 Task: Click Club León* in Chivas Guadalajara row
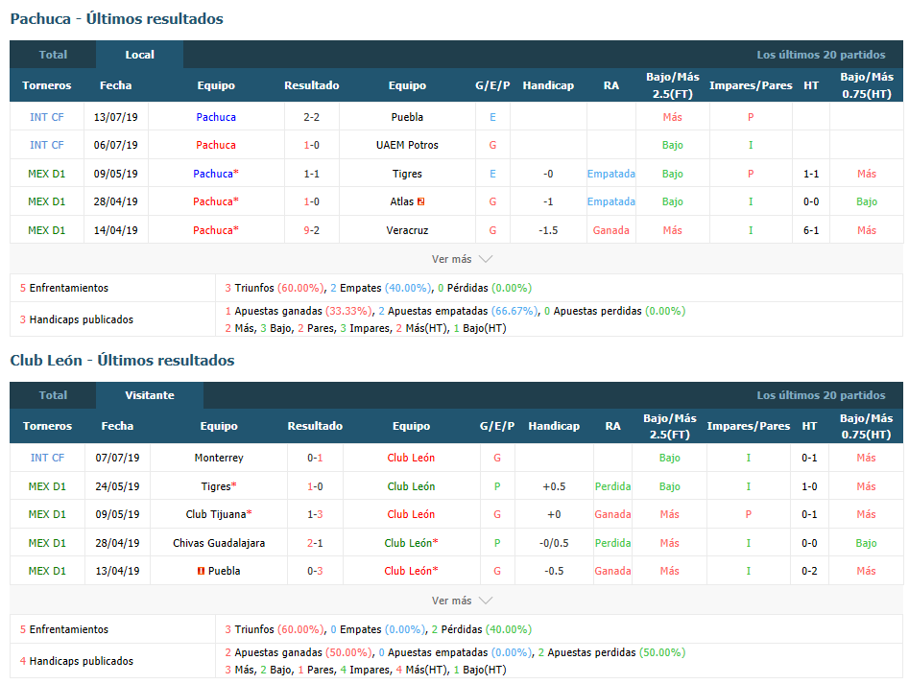tap(411, 543)
